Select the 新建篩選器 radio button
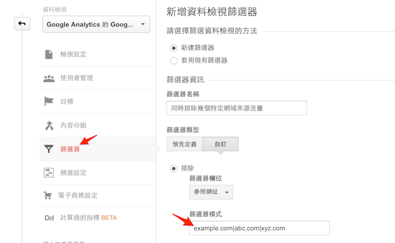This screenshot has height=243, width=395. pos(173,48)
